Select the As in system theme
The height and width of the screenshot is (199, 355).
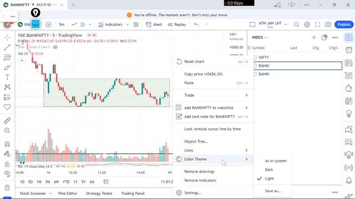pyautogui.click(x=273, y=161)
